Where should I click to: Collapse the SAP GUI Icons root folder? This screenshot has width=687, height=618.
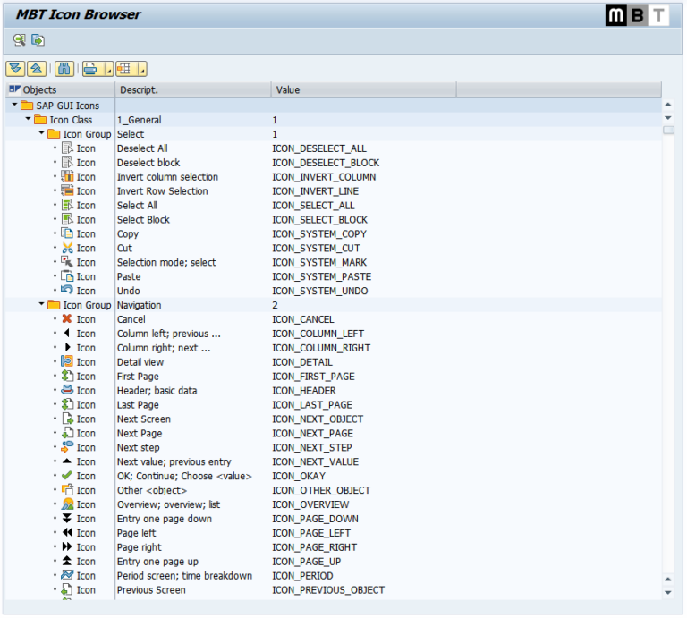coord(14,106)
